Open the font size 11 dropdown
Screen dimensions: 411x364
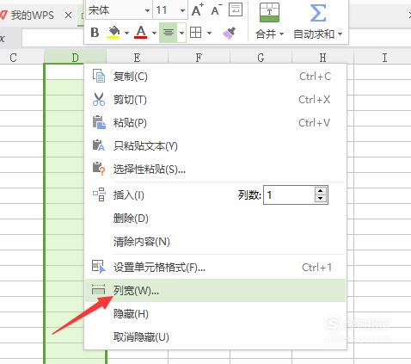tap(182, 11)
